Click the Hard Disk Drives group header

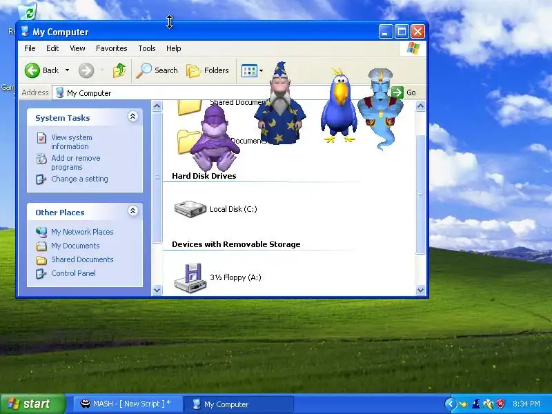204,176
